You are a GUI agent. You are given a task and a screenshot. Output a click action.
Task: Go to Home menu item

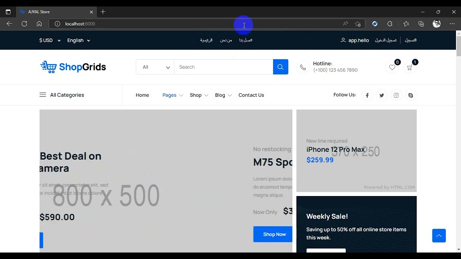click(x=142, y=95)
